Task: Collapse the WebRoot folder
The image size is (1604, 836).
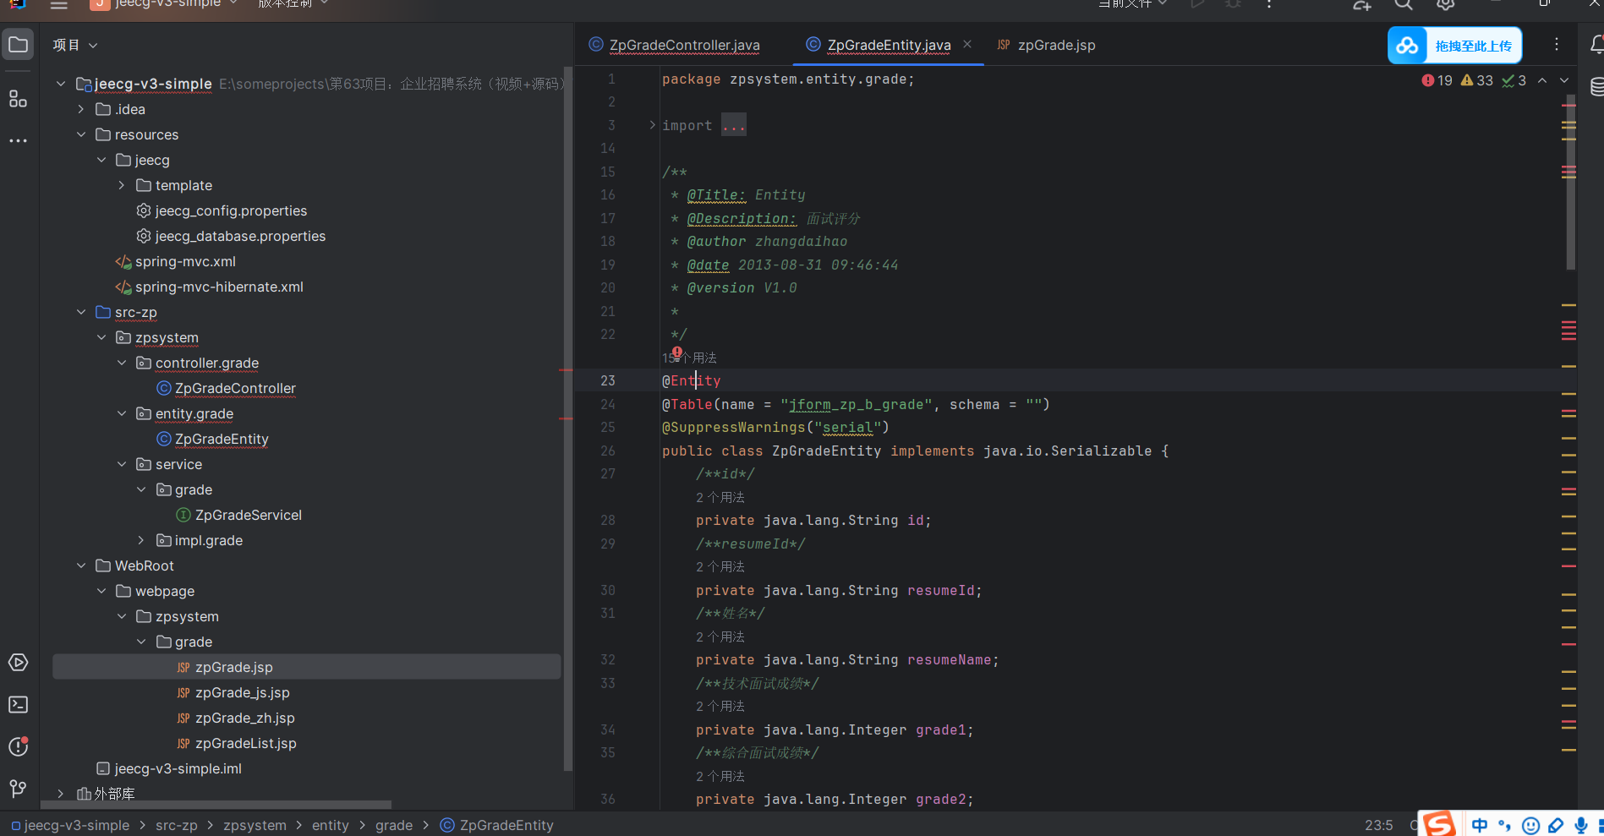Action: (x=81, y=566)
